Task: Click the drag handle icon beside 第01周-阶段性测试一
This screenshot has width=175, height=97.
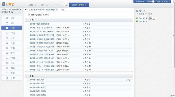Action: tap(28, 80)
